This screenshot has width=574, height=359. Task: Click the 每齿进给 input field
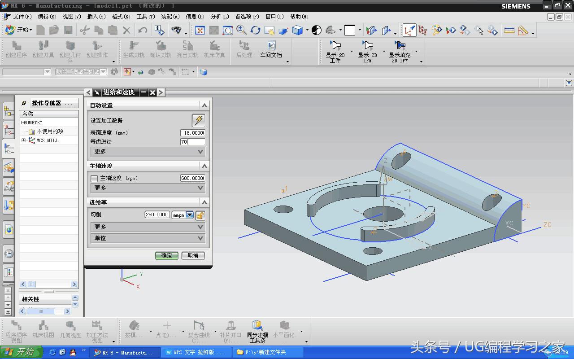pos(192,142)
